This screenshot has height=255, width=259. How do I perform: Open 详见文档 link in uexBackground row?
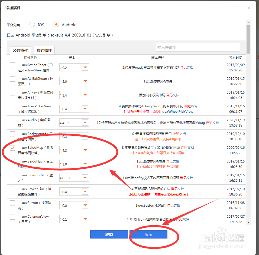tap(179, 134)
